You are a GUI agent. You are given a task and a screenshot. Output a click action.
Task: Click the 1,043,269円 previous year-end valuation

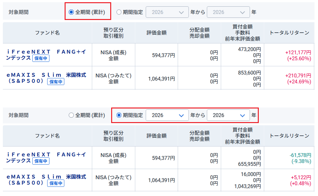pos(248,186)
